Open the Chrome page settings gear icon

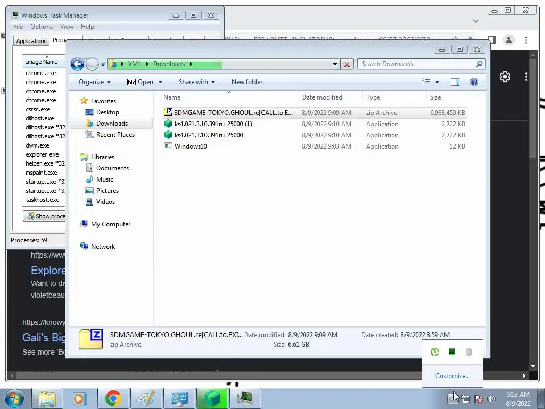(x=505, y=77)
